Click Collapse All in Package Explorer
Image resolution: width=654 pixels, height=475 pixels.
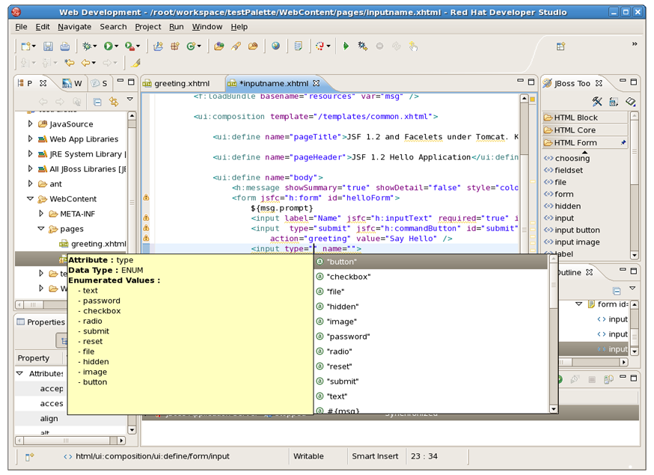pos(97,102)
